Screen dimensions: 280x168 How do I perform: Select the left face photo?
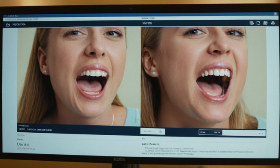(x=79, y=76)
